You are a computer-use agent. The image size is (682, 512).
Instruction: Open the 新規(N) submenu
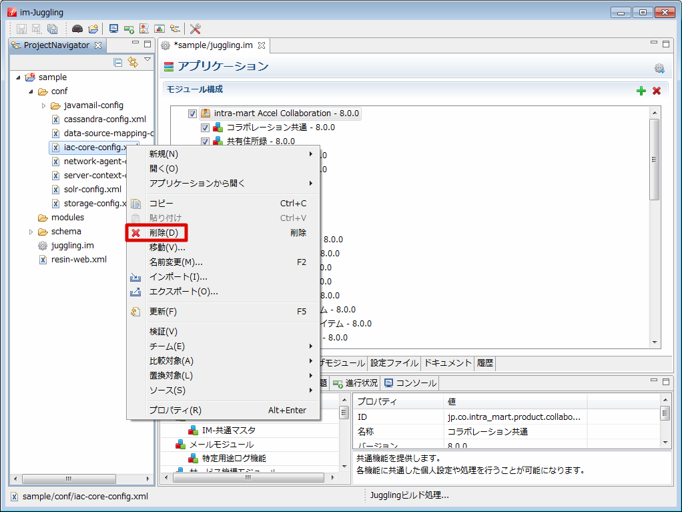(232, 154)
